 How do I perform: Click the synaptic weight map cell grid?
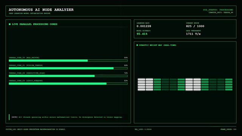(x=185, y=85)
